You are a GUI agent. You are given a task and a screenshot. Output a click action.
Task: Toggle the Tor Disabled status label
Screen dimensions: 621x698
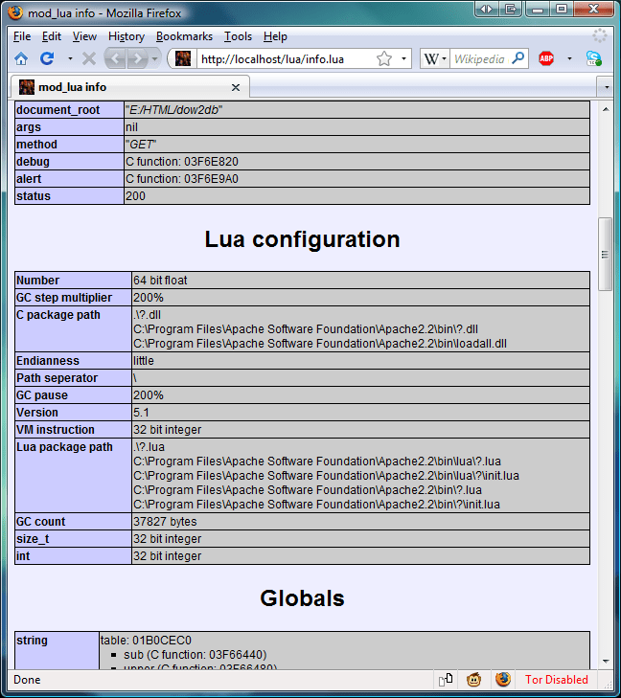pos(557,680)
